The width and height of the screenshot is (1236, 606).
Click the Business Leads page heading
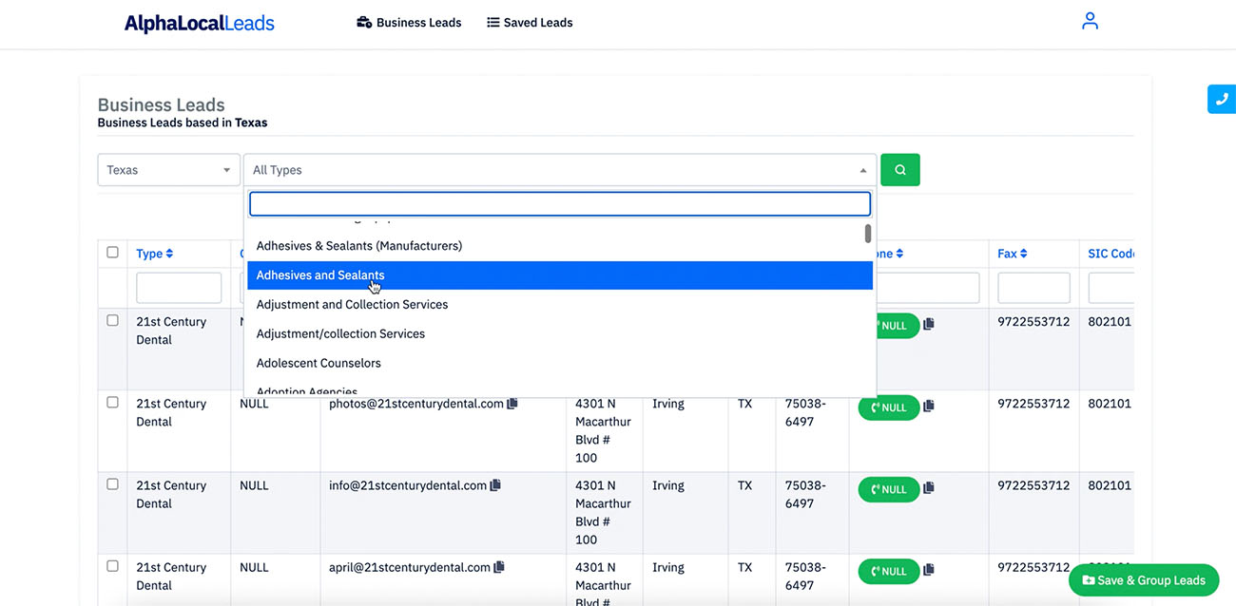[x=161, y=104]
